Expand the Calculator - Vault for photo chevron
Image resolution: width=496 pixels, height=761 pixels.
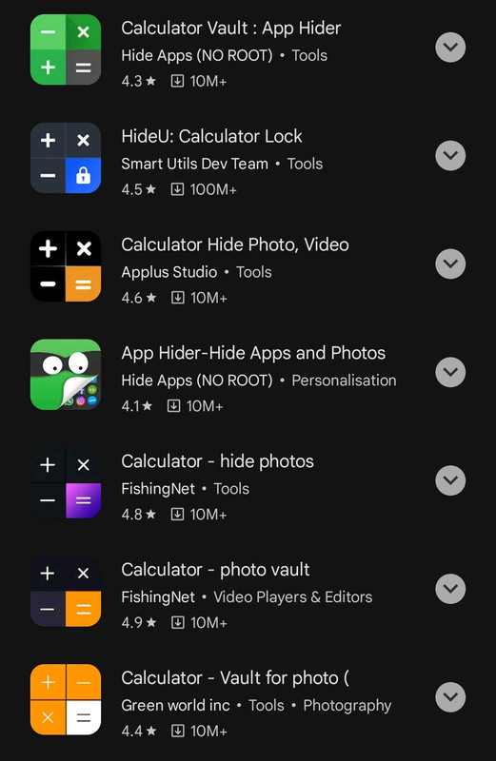tap(450, 697)
